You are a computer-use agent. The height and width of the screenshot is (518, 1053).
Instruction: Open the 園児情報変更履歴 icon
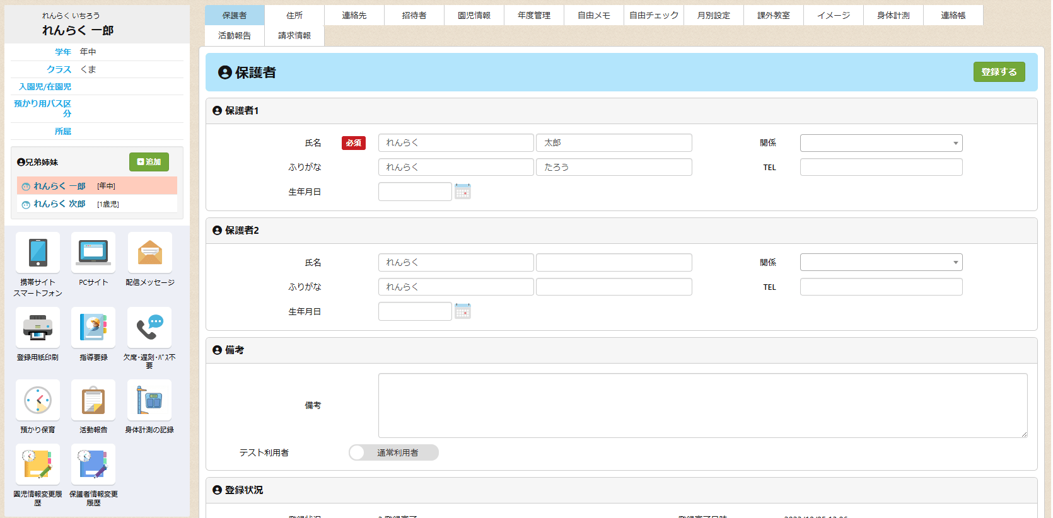(x=38, y=464)
